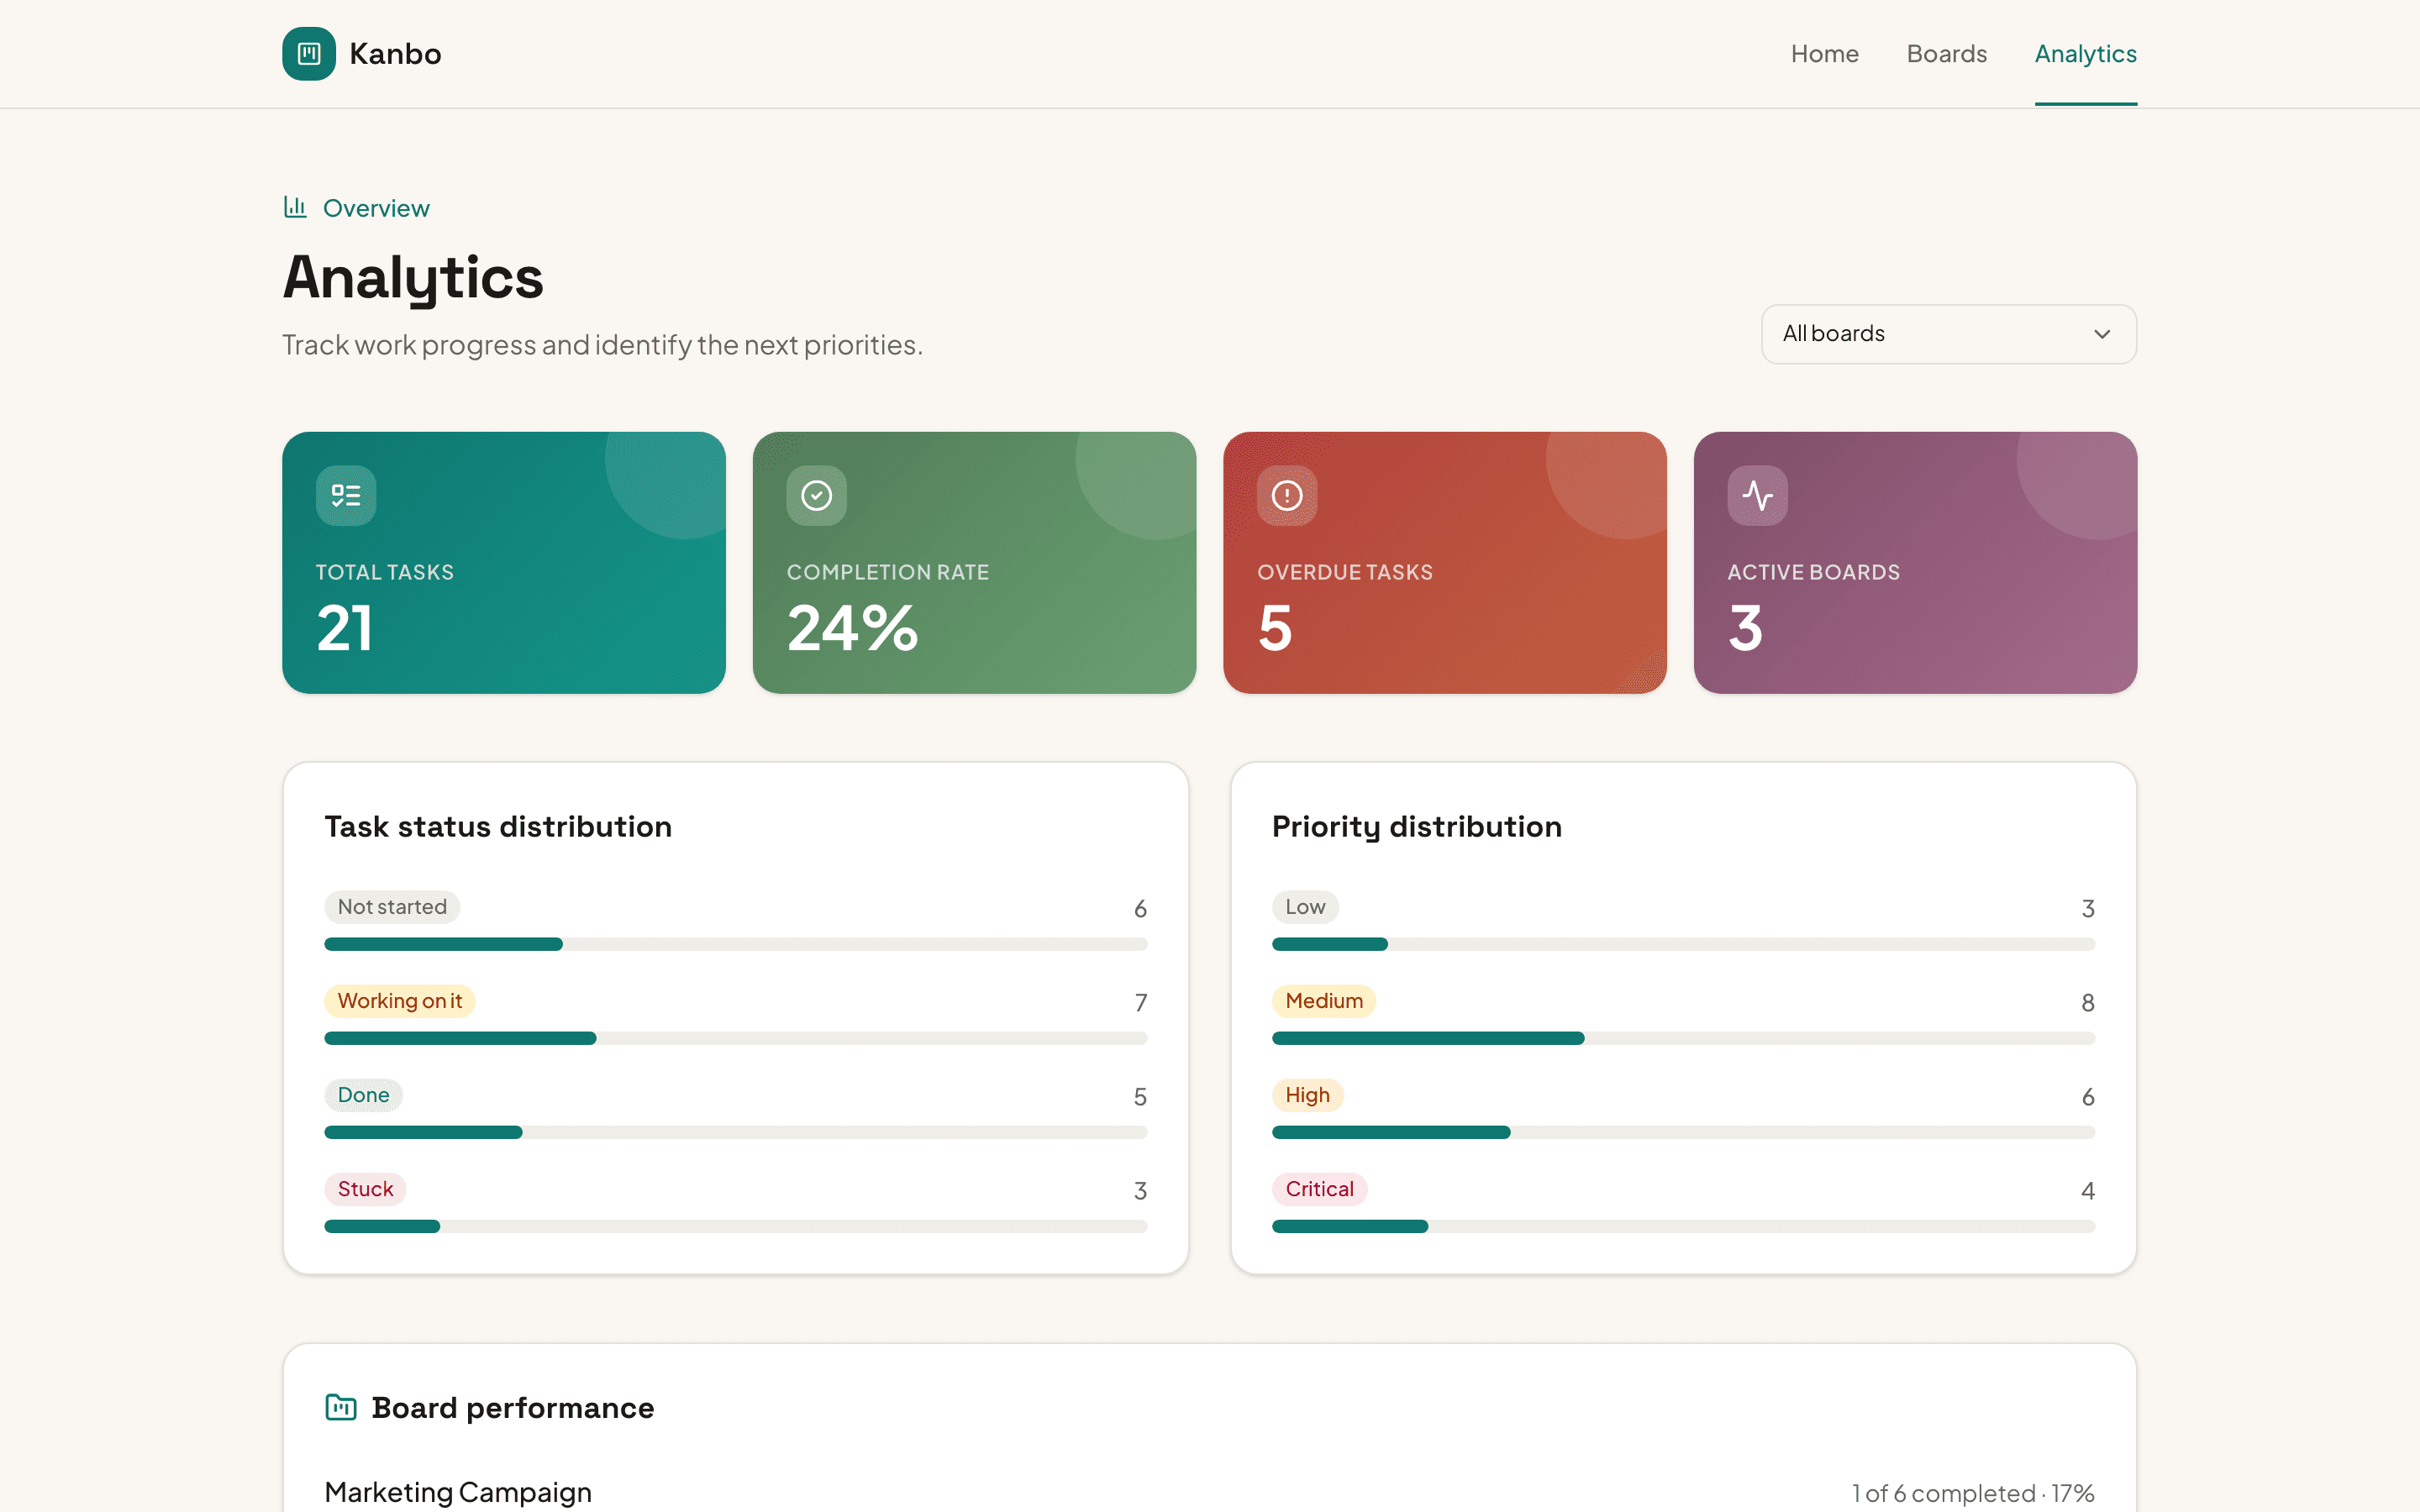Click the Completion Rate checkmark icon
Screen dimensions: 2420x1512
point(816,495)
